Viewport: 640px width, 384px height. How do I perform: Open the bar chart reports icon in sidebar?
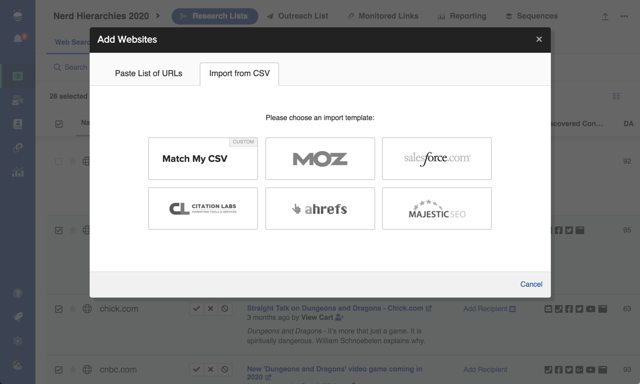point(17,173)
